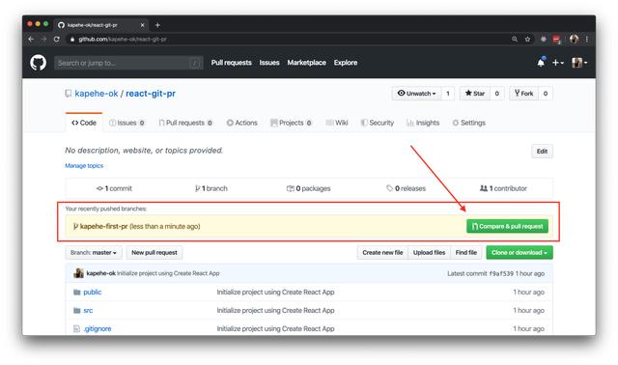Open the kapehe-ok owner link
This screenshot has width=618, height=365.
pyautogui.click(x=97, y=94)
